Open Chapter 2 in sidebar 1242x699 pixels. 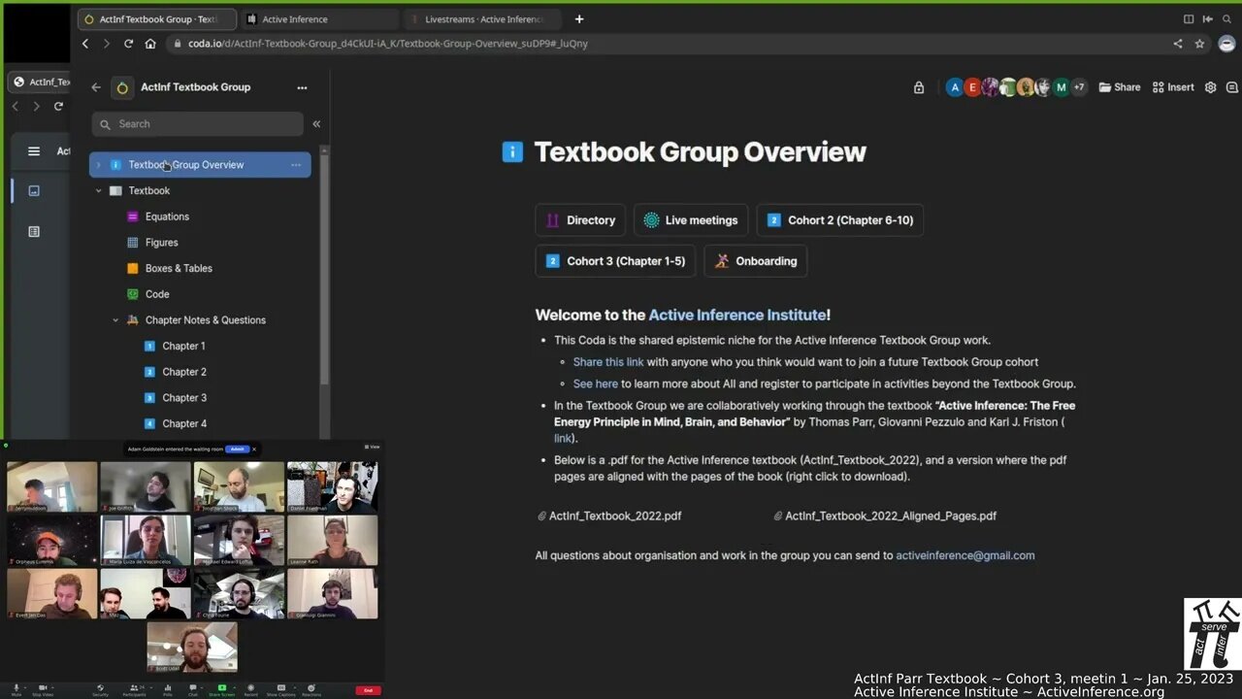point(183,372)
